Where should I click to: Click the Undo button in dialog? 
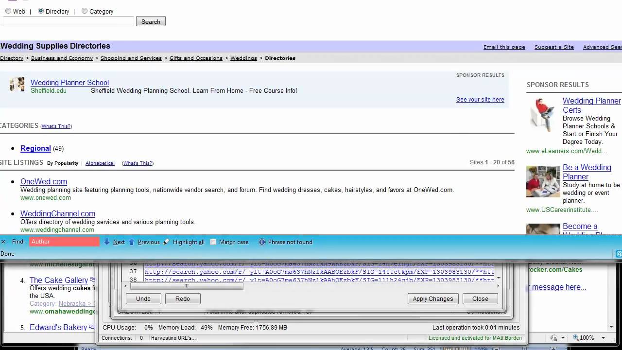[143, 299]
